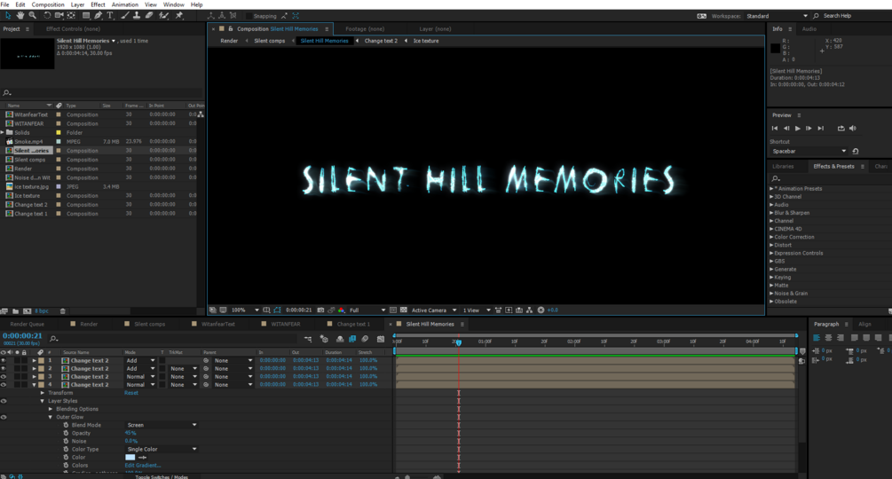Select the Hand tool
The width and height of the screenshot is (892, 479).
[x=20, y=15]
